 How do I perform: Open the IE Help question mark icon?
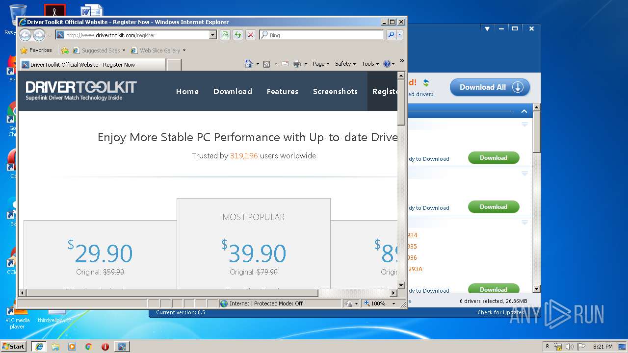387,64
